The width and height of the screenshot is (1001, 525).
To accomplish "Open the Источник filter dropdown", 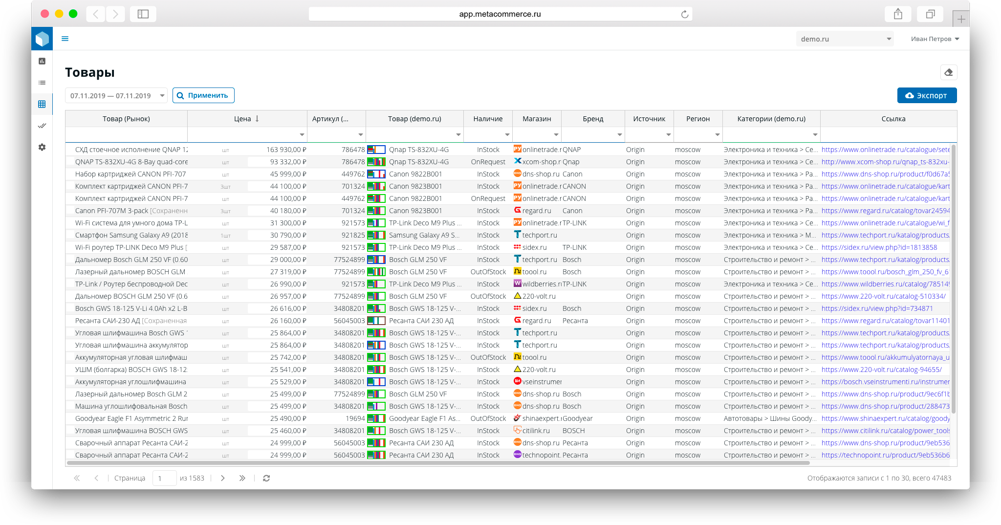I will tap(668, 135).
